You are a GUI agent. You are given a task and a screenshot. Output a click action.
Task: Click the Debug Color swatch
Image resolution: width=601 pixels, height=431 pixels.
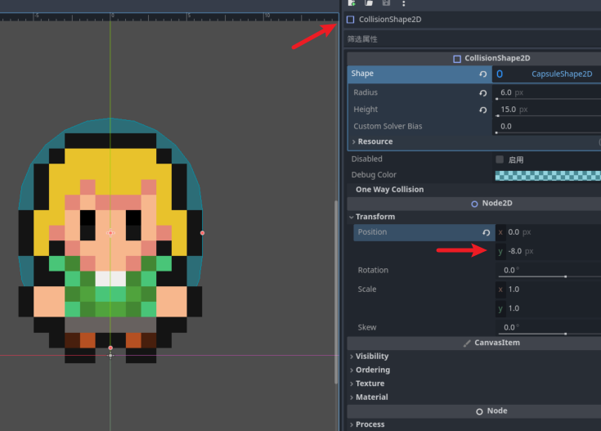547,175
